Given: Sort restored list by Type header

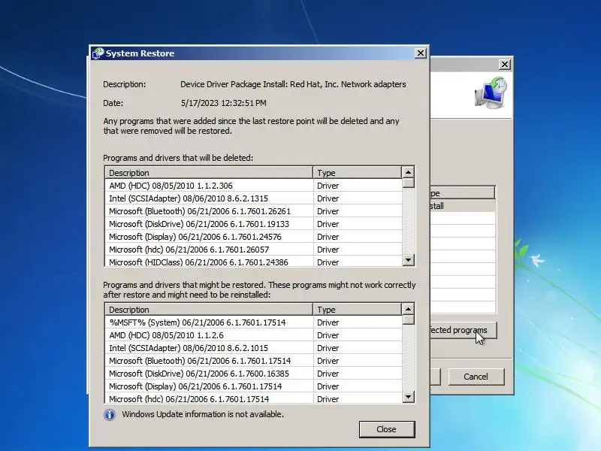Looking at the screenshot, I should click(358, 310).
